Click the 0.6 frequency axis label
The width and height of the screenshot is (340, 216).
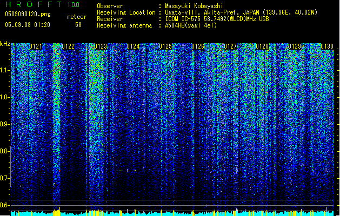click(x=5, y=205)
